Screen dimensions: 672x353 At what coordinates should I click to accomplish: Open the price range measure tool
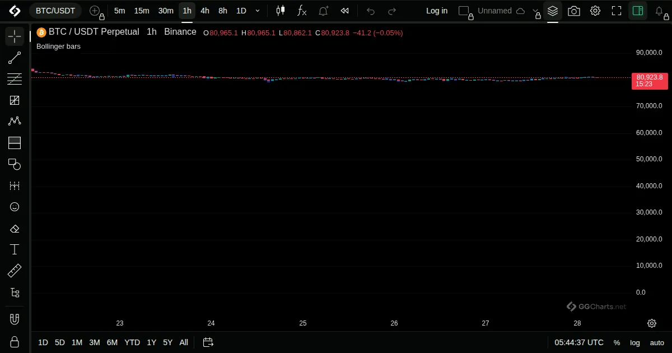15,185
